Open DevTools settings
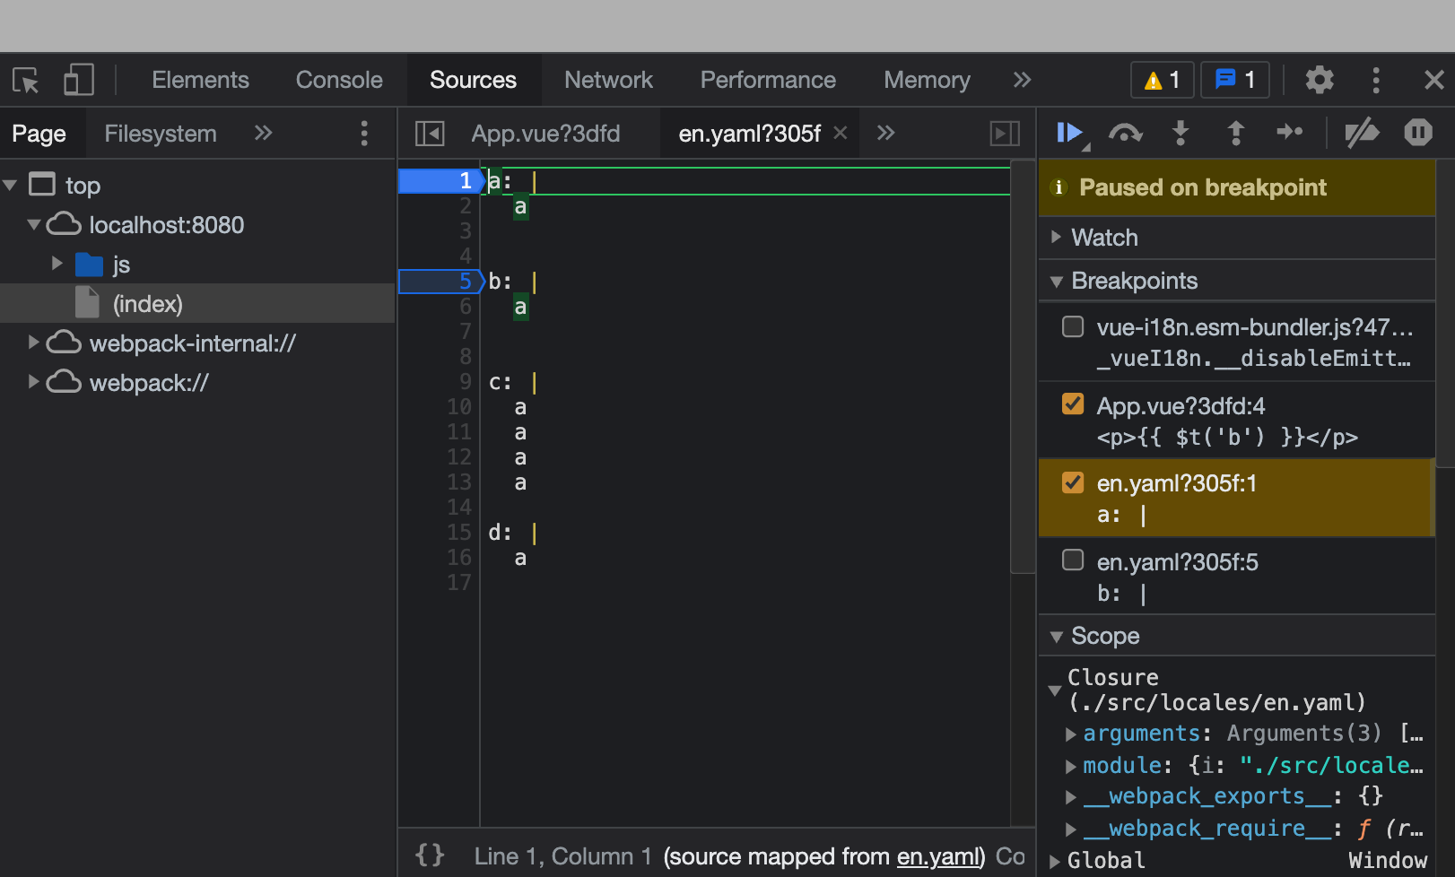 (x=1319, y=80)
